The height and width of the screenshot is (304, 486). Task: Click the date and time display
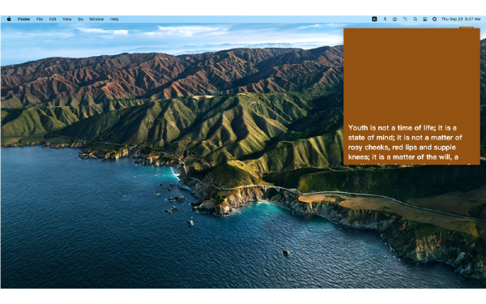click(461, 19)
